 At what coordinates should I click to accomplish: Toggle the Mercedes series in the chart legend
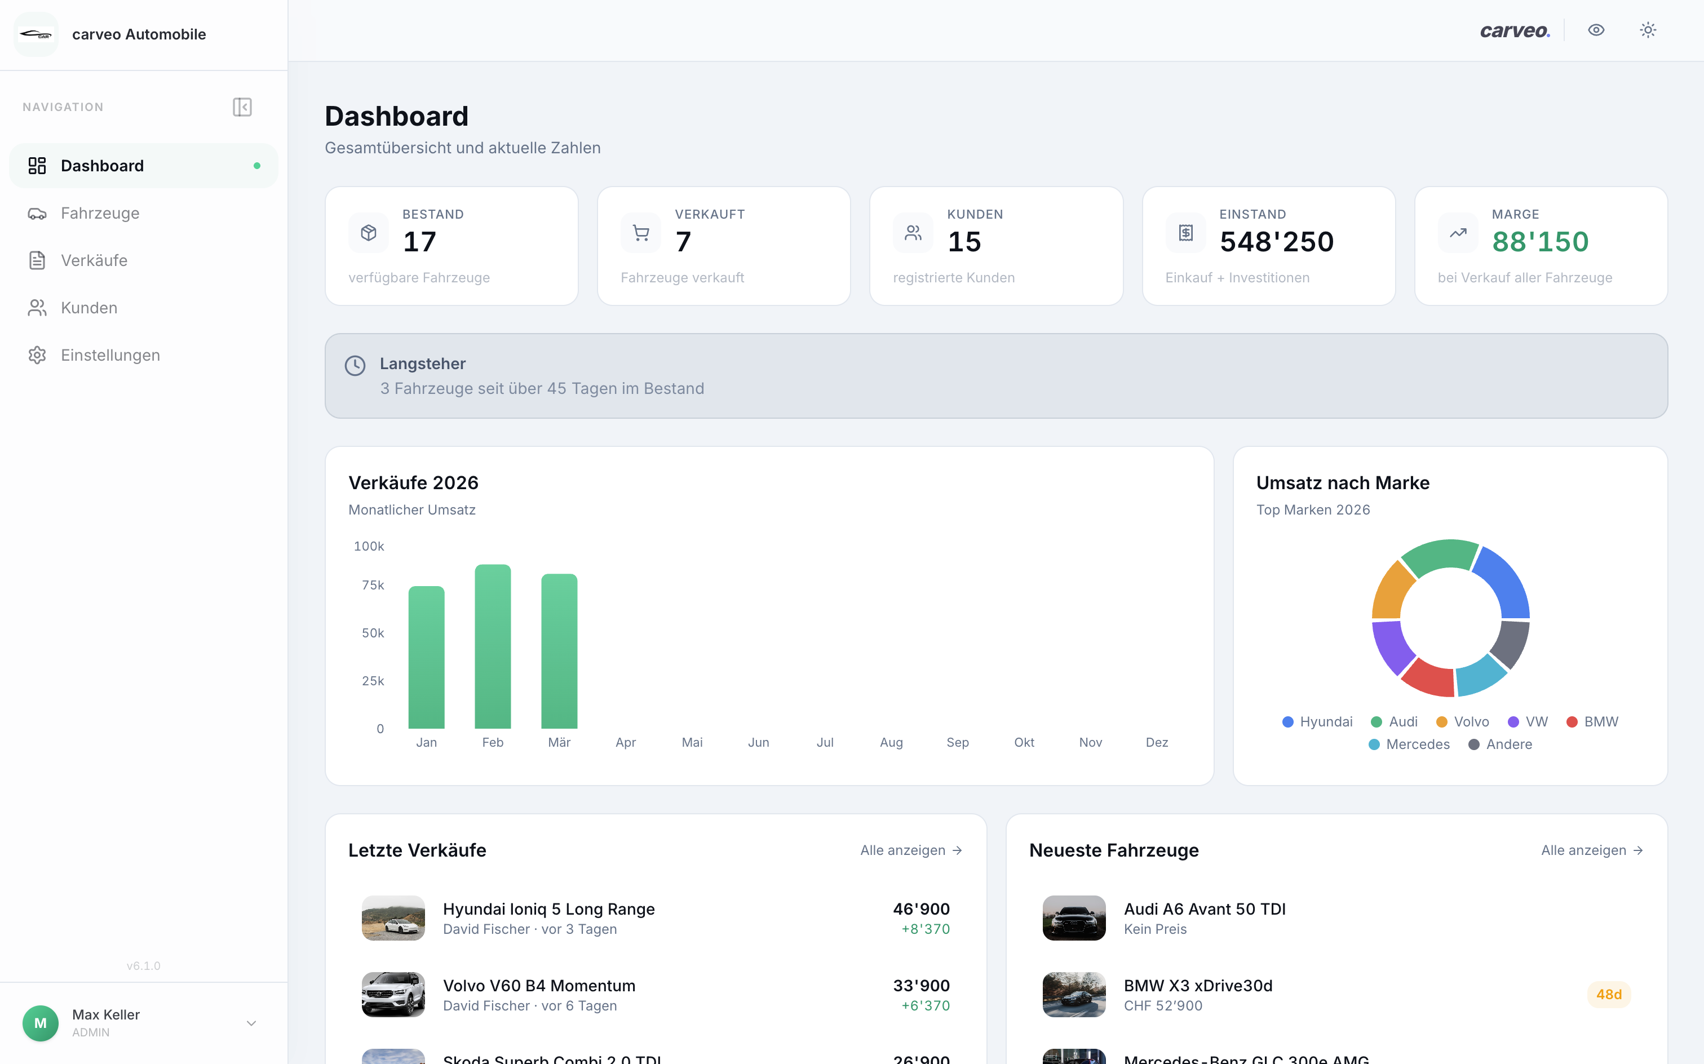1409,744
